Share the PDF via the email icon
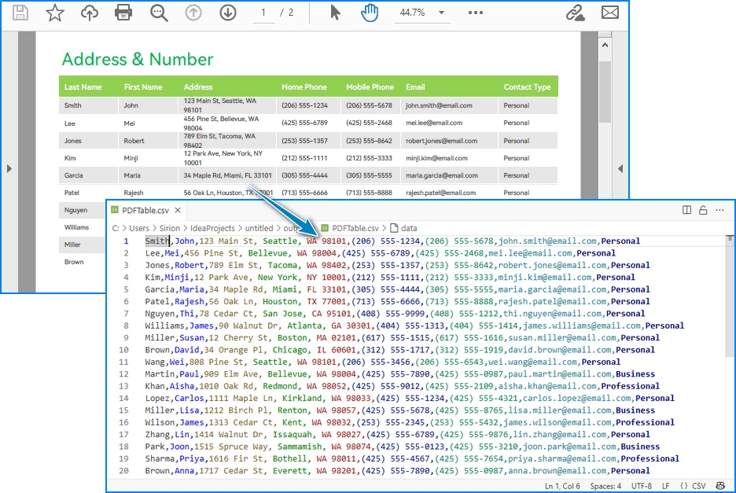Image resolution: width=736 pixels, height=493 pixels. 610,12
